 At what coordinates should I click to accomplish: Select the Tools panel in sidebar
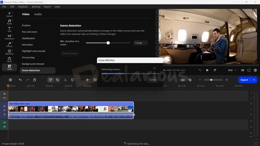pos(9,67)
